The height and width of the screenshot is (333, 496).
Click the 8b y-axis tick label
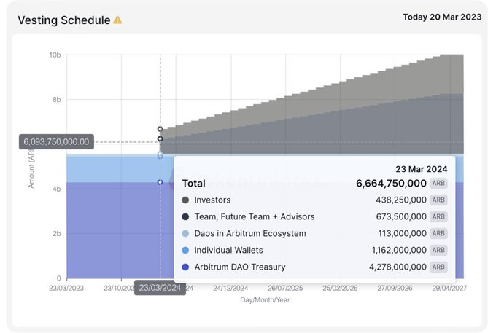coord(57,100)
